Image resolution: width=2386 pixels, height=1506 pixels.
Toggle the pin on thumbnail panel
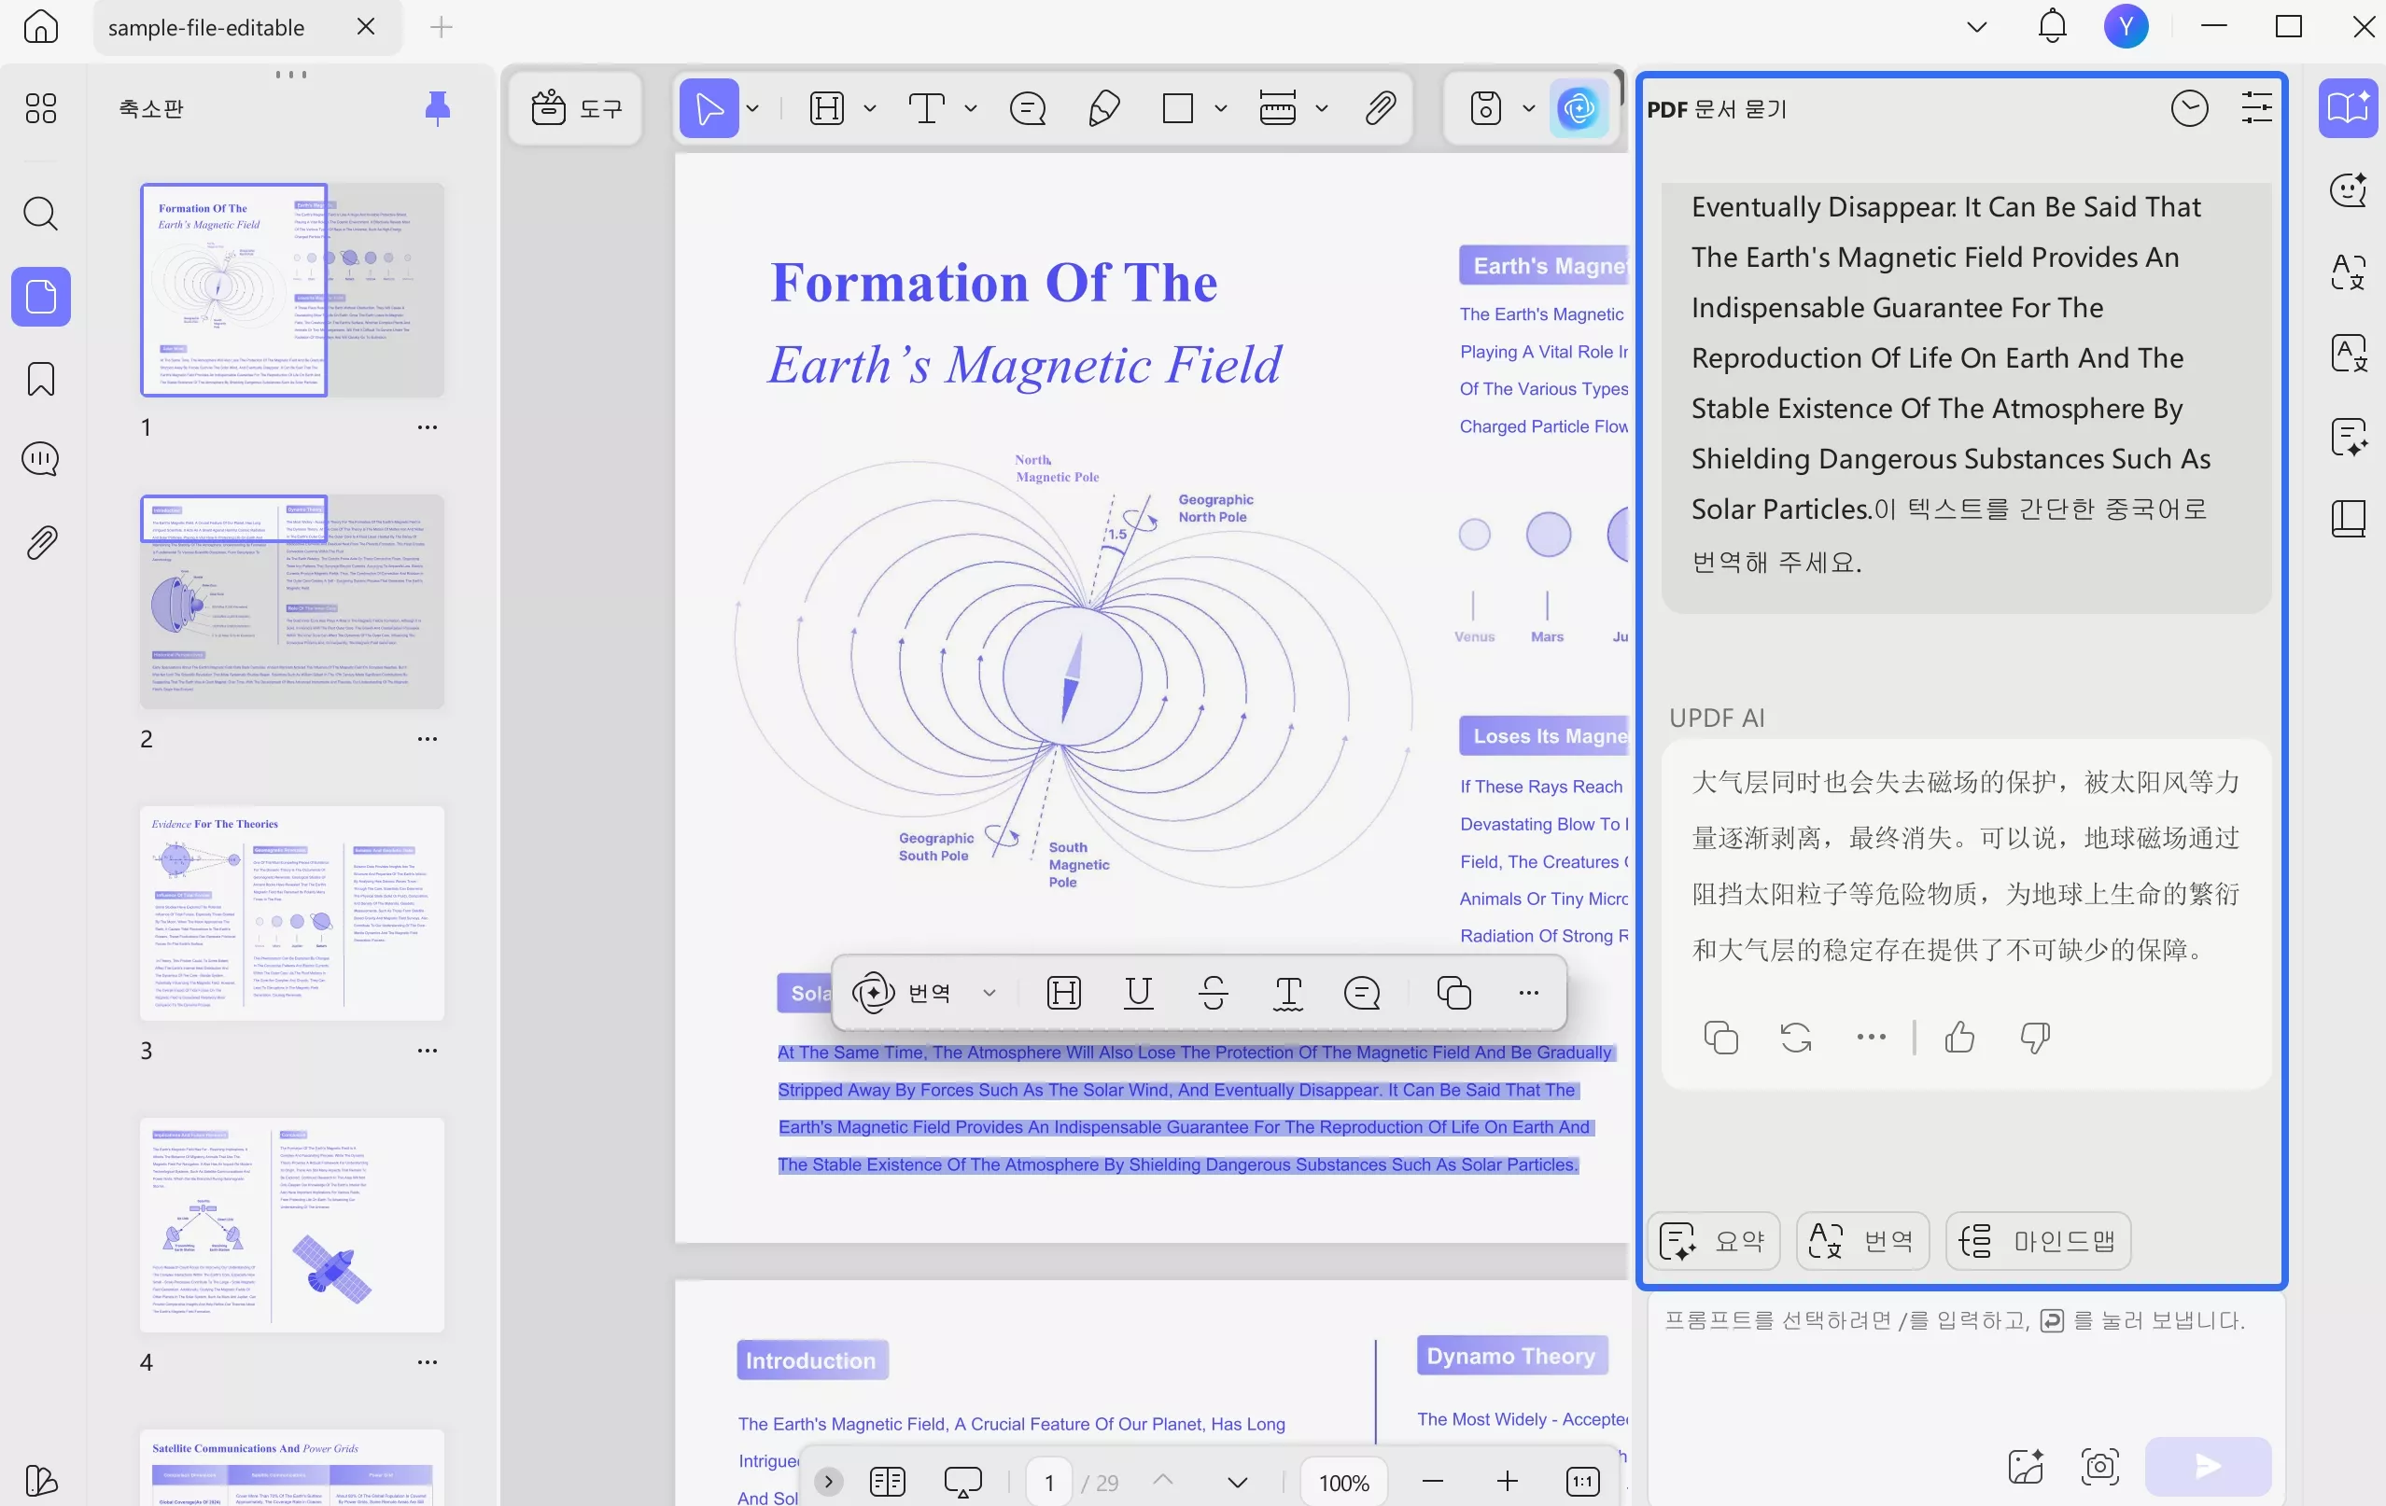click(437, 108)
